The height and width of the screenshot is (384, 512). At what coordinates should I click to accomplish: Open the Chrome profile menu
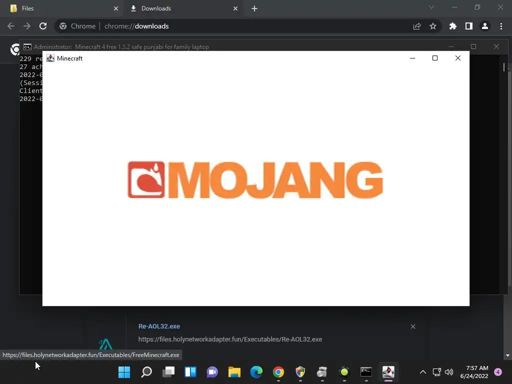[x=485, y=26]
